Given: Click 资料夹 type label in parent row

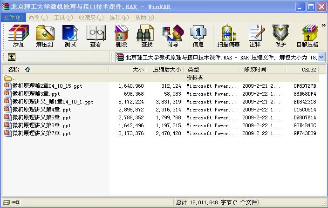Looking at the screenshot, I should [x=195, y=78].
